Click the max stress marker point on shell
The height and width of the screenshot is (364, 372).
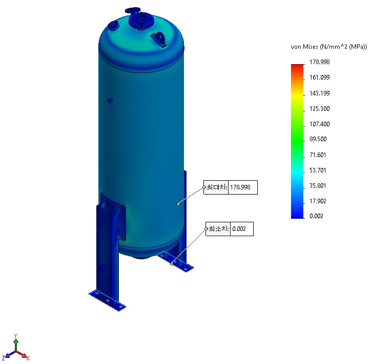coord(178,204)
